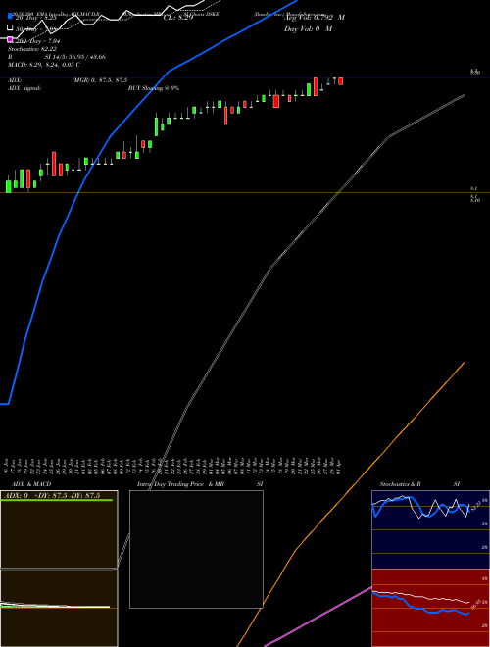Open the blue Stochastics sub-chart
490x647 pixels.
[430, 529]
